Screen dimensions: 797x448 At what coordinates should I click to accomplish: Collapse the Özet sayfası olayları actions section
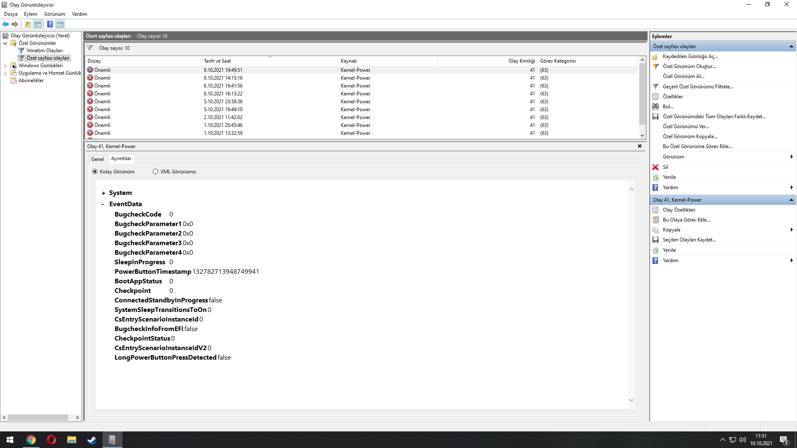click(x=791, y=46)
